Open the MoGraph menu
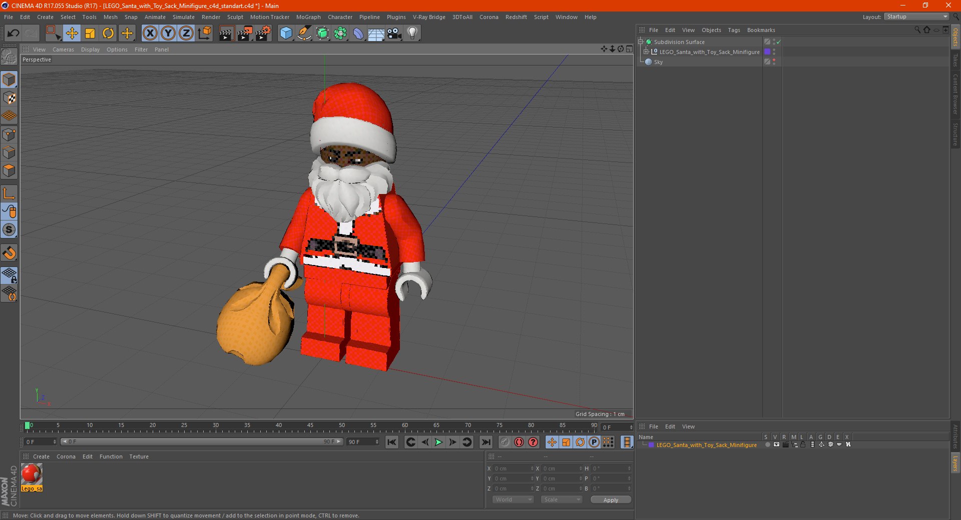Image resolution: width=961 pixels, height=520 pixels. click(308, 17)
